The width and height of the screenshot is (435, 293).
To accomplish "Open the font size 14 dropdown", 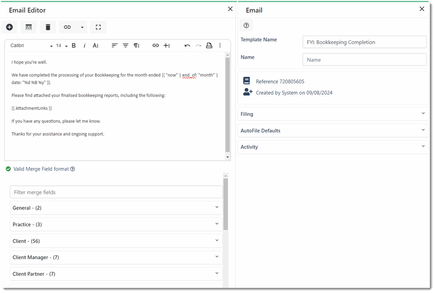I will point(62,45).
